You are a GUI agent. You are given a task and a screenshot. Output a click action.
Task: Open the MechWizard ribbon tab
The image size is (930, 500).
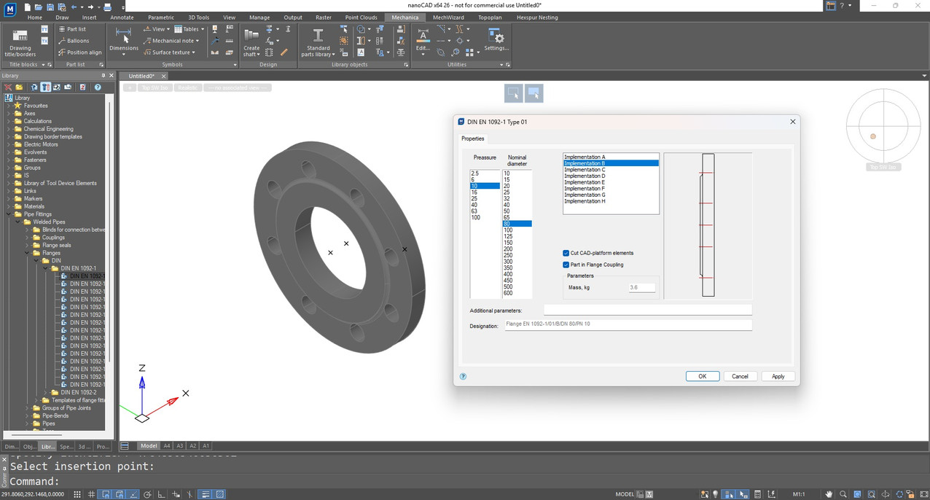[448, 17]
